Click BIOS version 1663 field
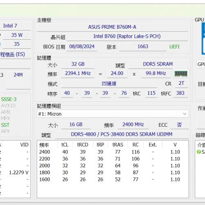Viewport: 205px width, 205px height. click(143, 46)
